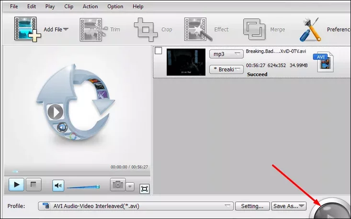Adjust the volume slider
Screen dimensions: 351x219
[x=83, y=186]
